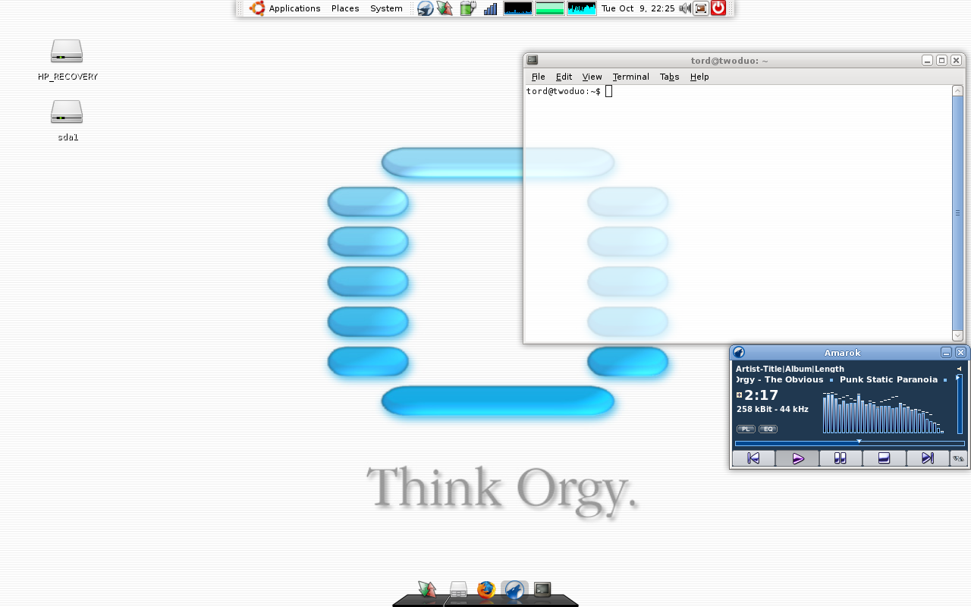Toggle the time display mode plus icon
Image resolution: width=971 pixels, height=607 pixels.
pyautogui.click(x=739, y=395)
